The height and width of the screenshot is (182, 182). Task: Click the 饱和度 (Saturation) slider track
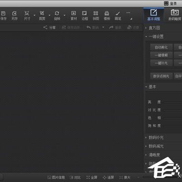(x=172, y=126)
